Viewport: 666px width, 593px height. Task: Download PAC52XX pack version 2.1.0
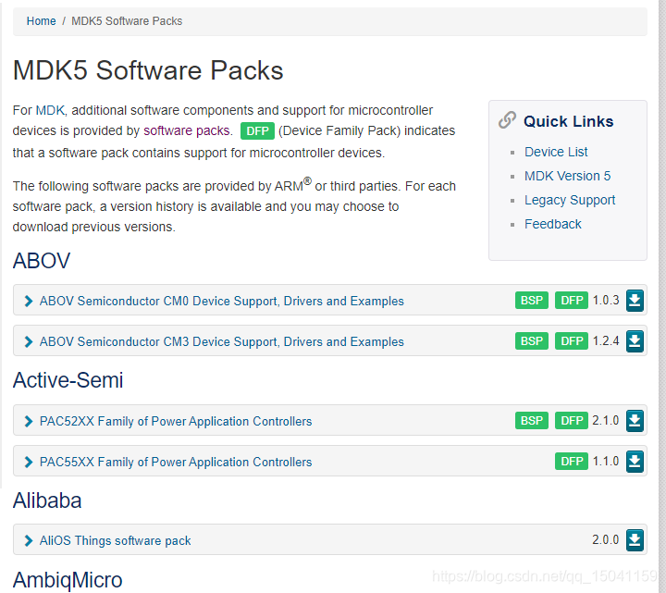[635, 421]
